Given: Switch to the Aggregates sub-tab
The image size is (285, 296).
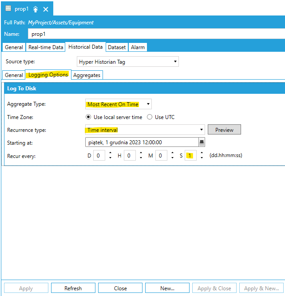Looking at the screenshot, I should coord(87,75).
